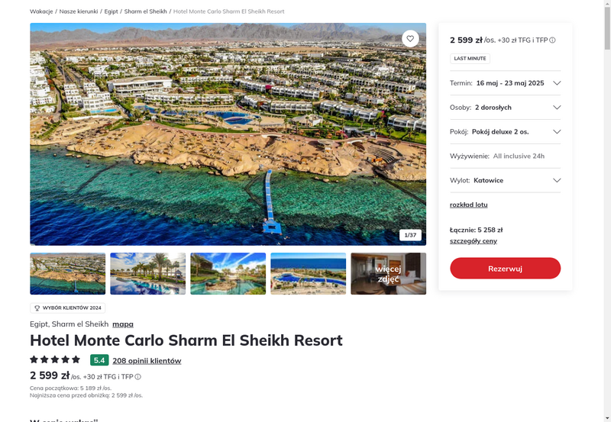Screen dimensions: 611x422
Task: Open info icon beside TFG i TFP in sidebar
Action: pyautogui.click(x=552, y=40)
